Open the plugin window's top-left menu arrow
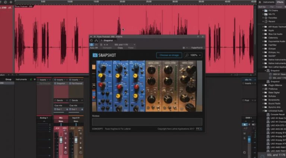Image resolution: width=286 pixels, height=158 pixels. click(x=91, y=37)
